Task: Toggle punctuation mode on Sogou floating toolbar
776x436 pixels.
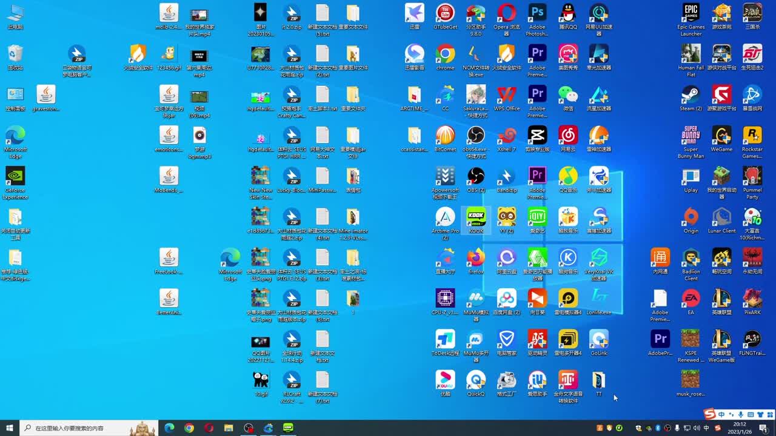Action: (x=731, y=415)
